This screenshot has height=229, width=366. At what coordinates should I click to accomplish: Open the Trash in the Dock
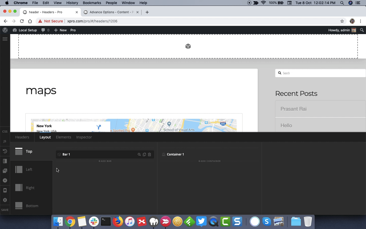click(x=308, y=221)
